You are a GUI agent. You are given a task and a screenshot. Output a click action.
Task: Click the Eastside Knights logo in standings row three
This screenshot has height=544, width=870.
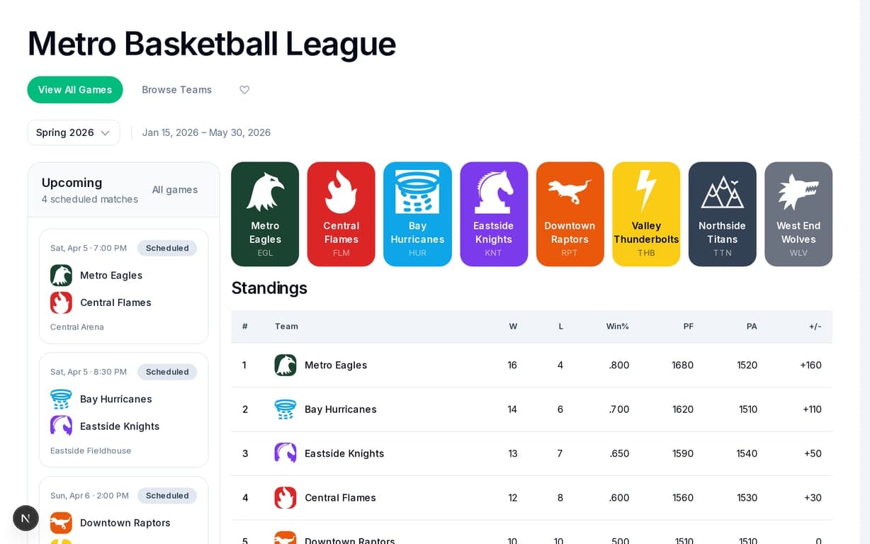coord(285,453)
